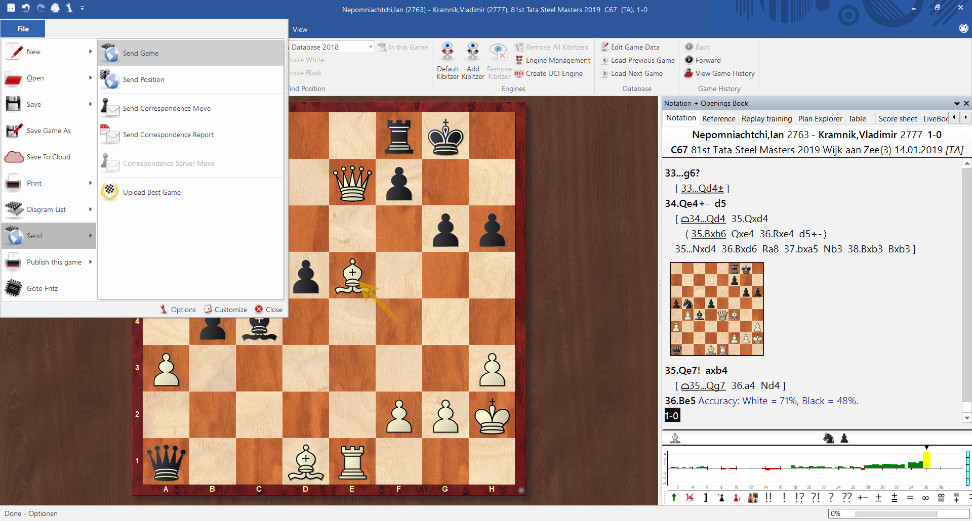Click Edit Game Data
972x521 pixels.
pos(630,47)
